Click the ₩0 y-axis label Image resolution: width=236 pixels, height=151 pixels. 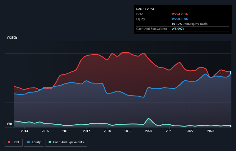click(9, 124)
